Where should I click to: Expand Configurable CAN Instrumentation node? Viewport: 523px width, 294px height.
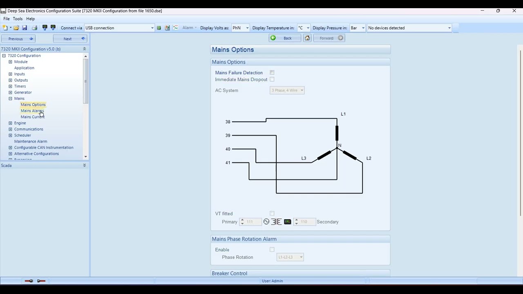[10, 147]
